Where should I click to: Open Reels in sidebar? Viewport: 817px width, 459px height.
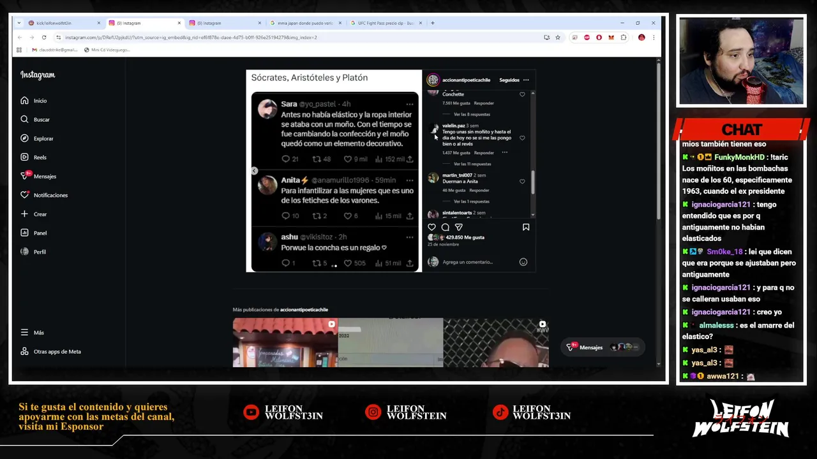tap(33, 157)
